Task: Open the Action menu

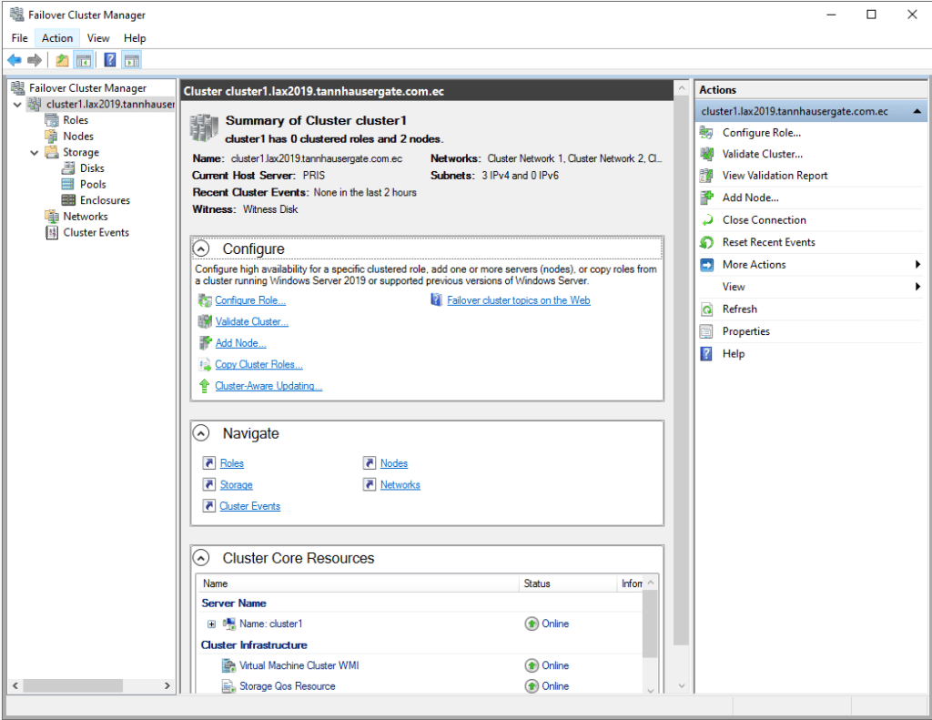Action: click(x=57, y=38)
